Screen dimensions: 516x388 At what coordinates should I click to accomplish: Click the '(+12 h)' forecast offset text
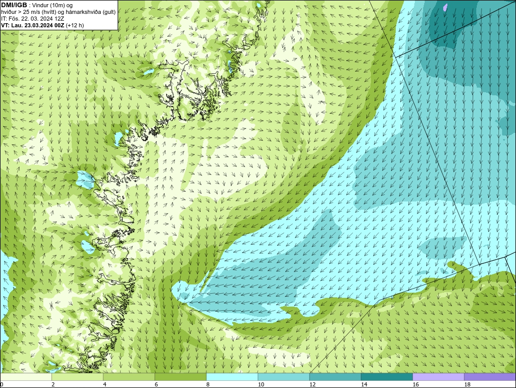[x=75, y=25]
